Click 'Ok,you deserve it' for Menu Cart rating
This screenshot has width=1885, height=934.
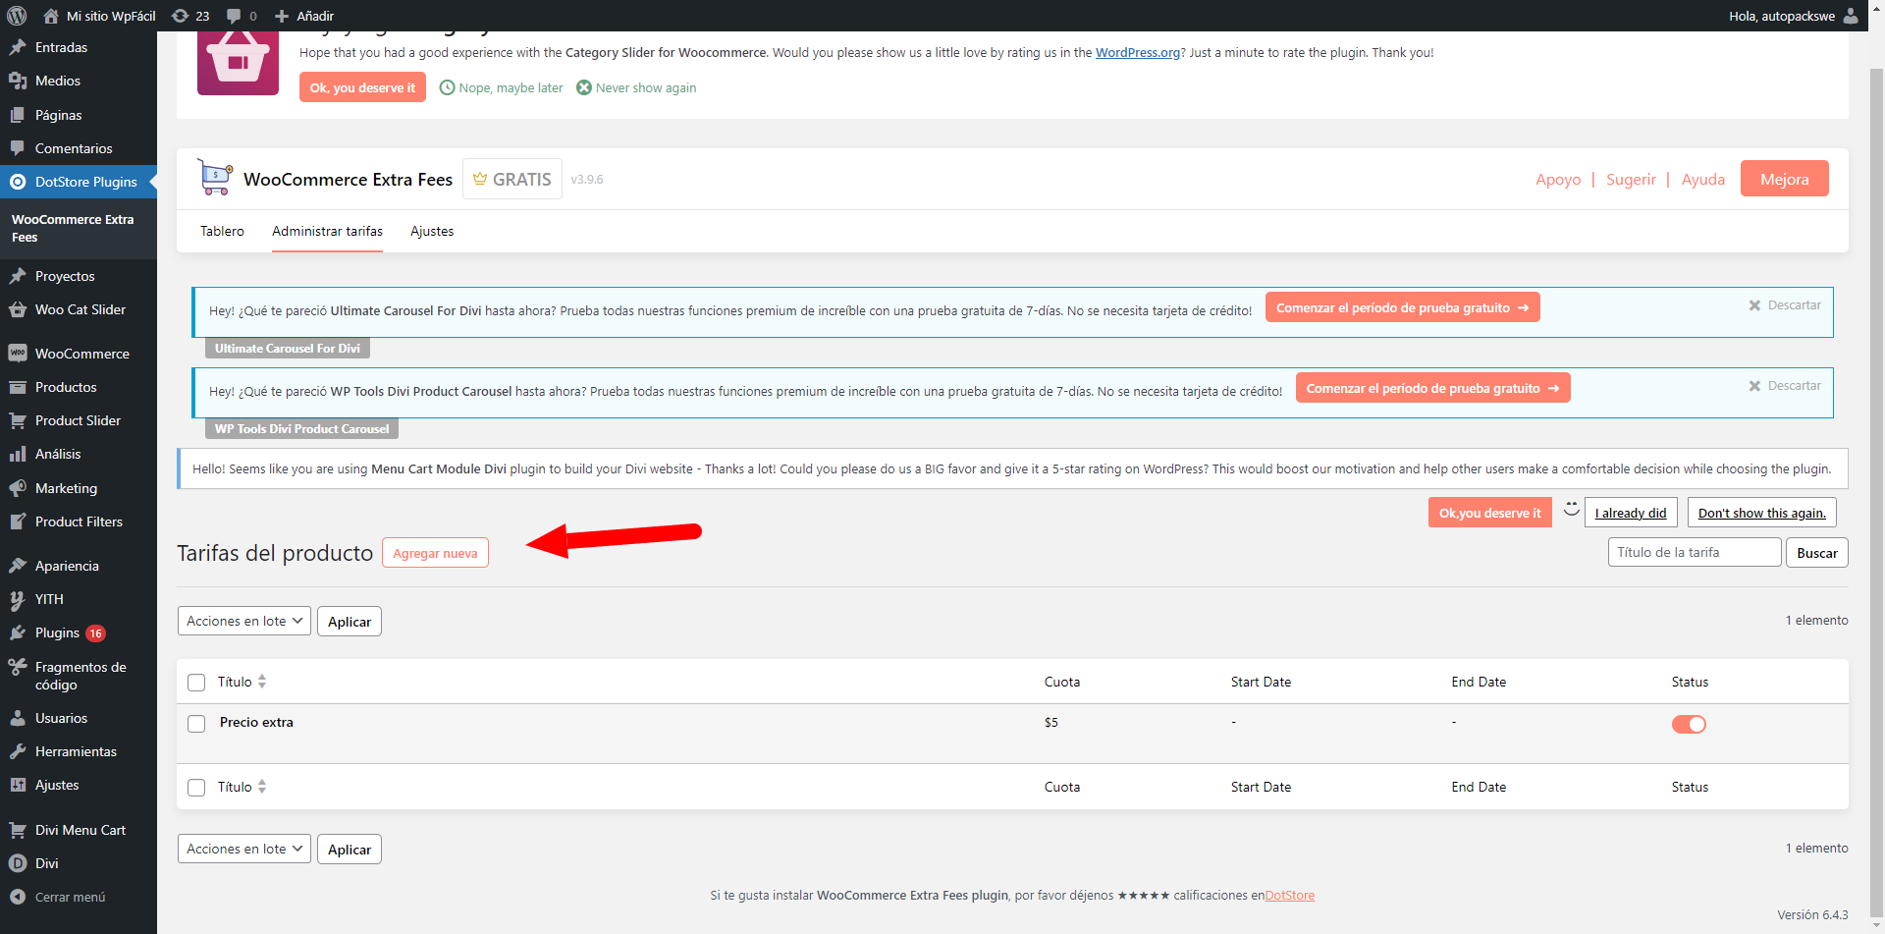pyautogui.click(x=1489, y=513)
